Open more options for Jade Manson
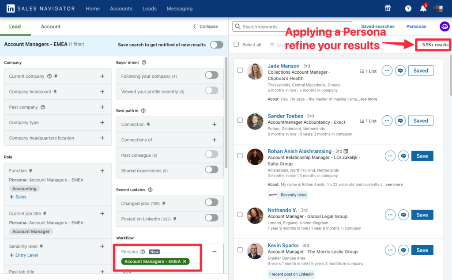Viewport: 452px width, 280px height. point(387,71)
